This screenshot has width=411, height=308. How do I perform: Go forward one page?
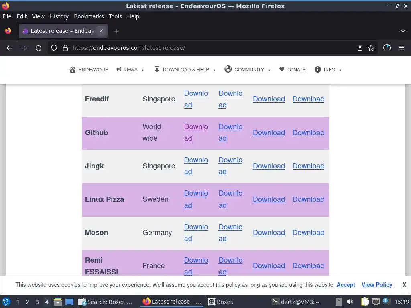point(24,48)
